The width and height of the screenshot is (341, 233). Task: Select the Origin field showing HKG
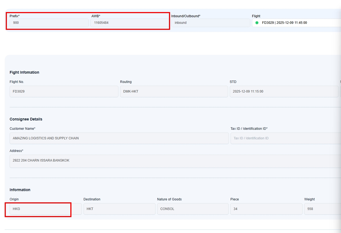[45, 209]
